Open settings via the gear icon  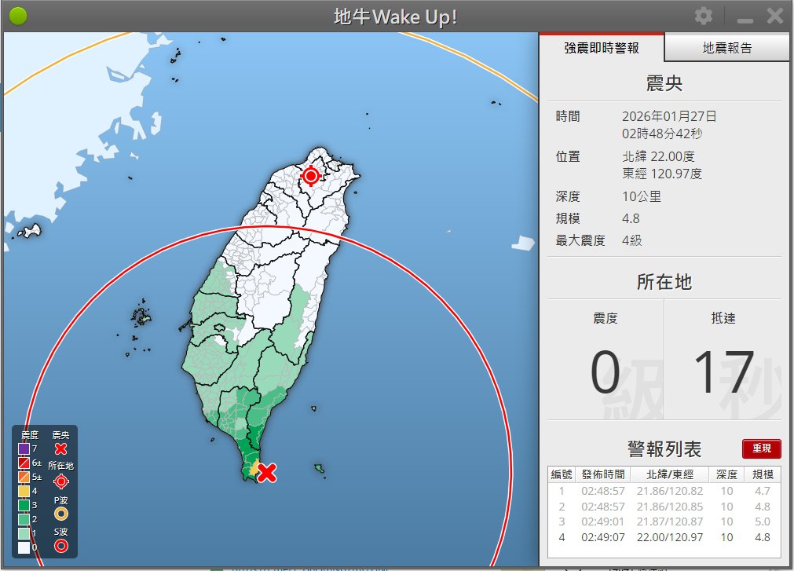(x=704, y=16)
